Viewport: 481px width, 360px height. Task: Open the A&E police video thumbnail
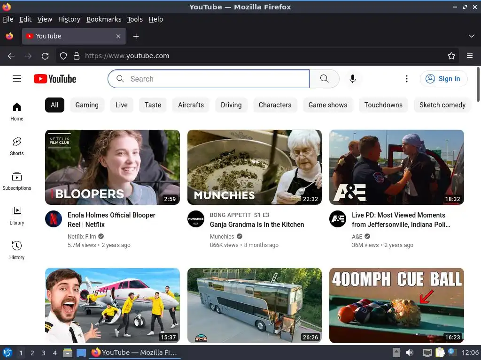pos(396,167)
